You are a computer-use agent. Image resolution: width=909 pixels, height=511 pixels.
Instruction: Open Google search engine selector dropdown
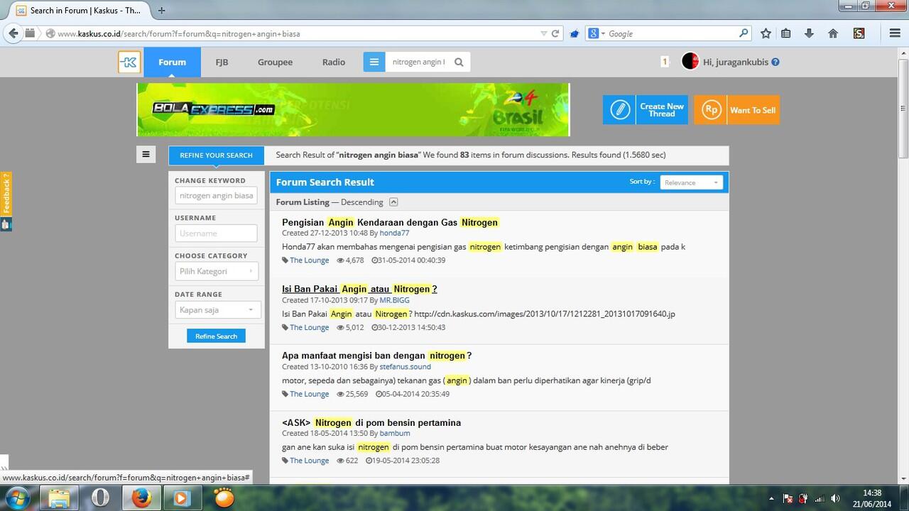pos(597,33)
